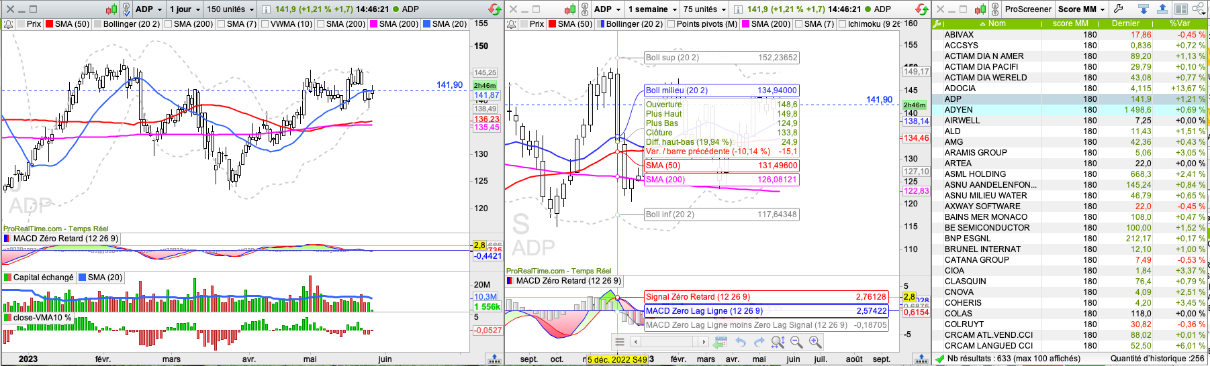Click magnifier with gear in weekly chart toolbar
The height and width of the screenshot is (366, 1210).
[x=778, y=342]
